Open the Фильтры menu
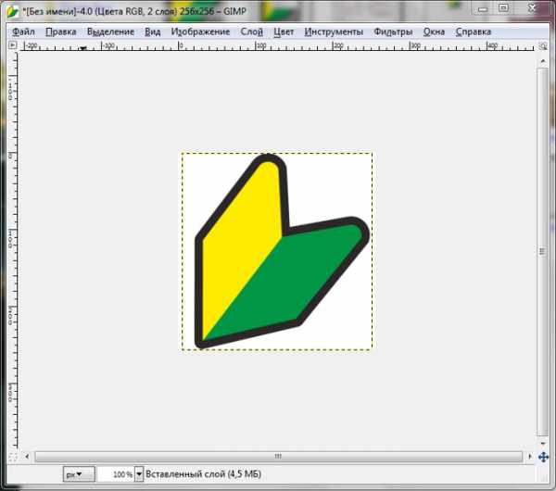Image resolution: width=556 pixels, height=491 pixels. (x=393, y=31)
